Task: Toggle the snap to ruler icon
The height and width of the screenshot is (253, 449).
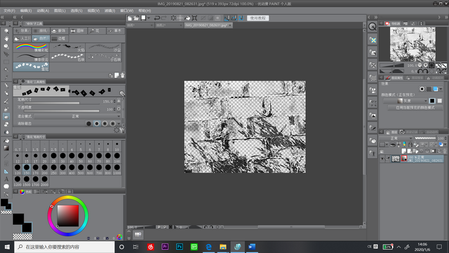Action: (x=227, y=18)
